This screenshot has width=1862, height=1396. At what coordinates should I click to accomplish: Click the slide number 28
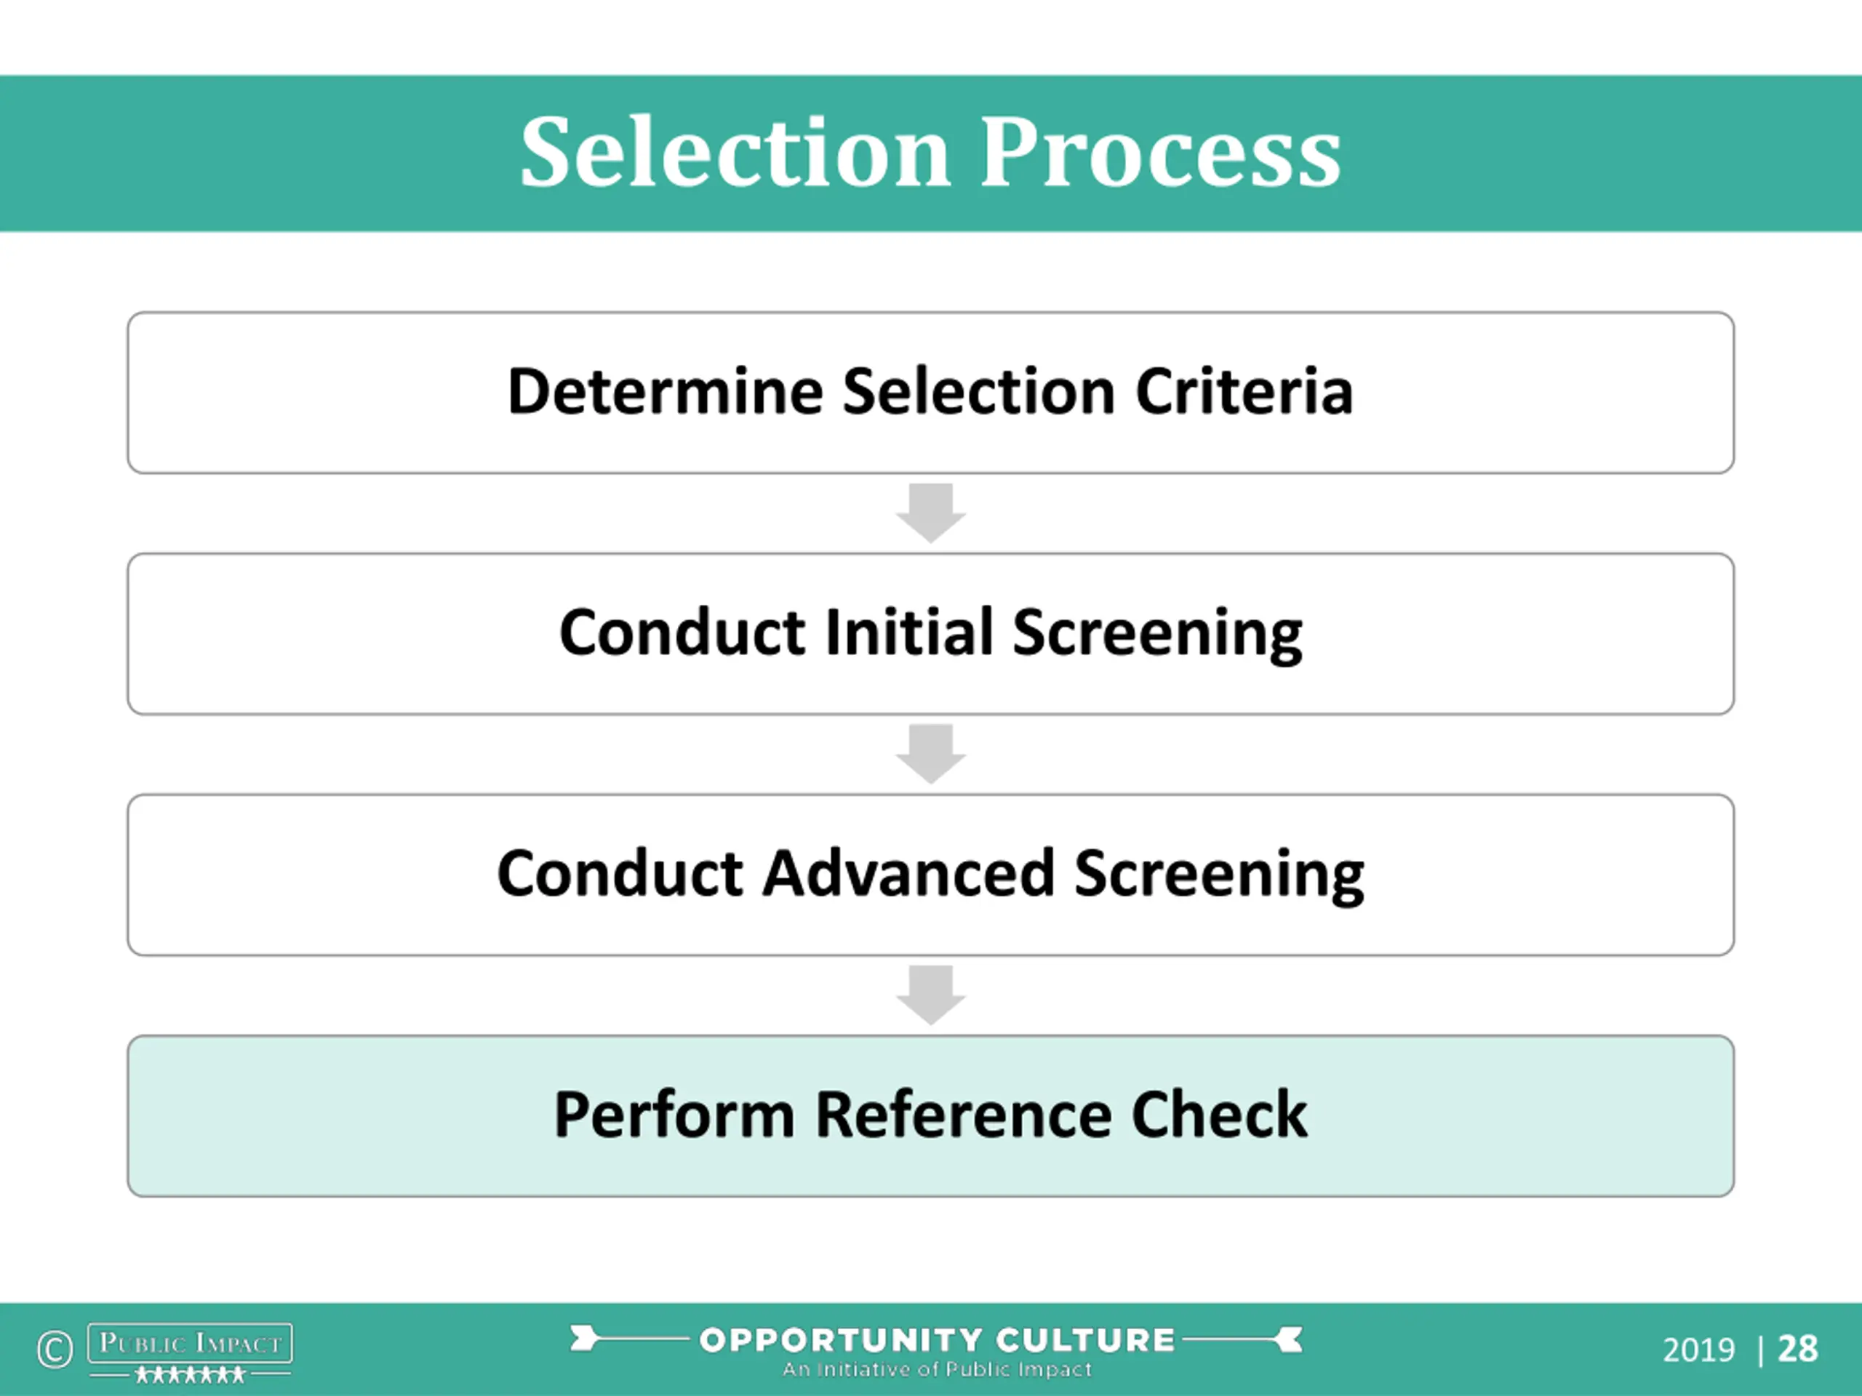tap(1797, 1349)
